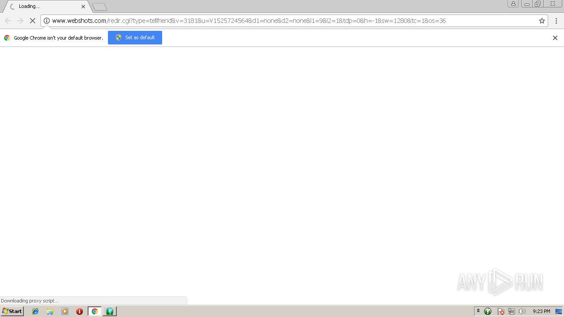564x317 pixels.
Task: Minimize the Chrome window
Action: tap(527, 4)
